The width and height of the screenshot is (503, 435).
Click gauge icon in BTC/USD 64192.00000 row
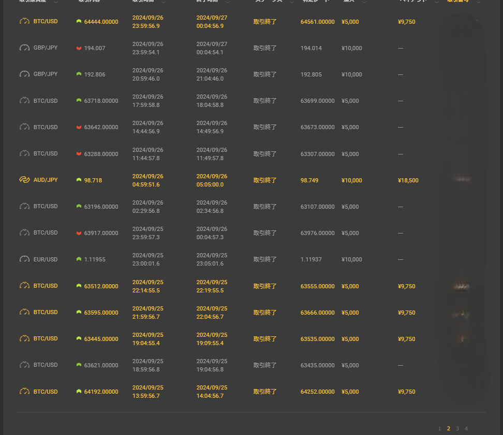(24, 391)
